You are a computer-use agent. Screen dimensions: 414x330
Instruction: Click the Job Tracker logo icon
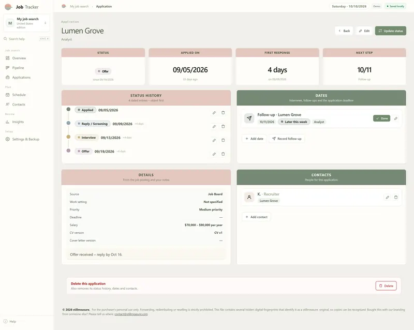coord(8,7)
